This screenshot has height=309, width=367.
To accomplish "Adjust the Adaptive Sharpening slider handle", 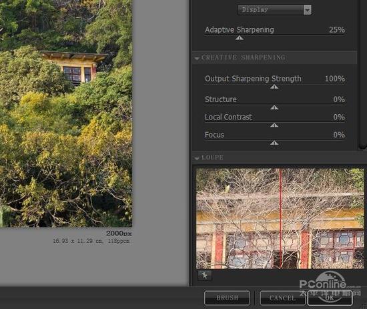I will point(240,38).
